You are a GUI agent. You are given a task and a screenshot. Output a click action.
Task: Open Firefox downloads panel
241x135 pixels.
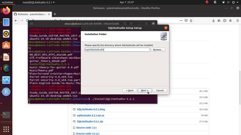click(x=214, y=21)
